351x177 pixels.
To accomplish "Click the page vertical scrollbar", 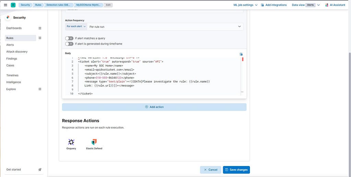I will click(x=350, y=114).
